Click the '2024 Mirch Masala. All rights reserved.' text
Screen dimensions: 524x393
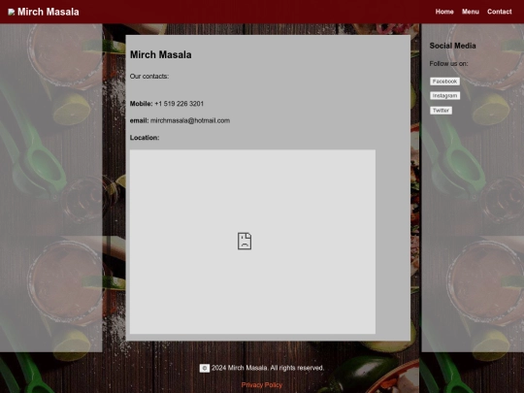click(x=268, y=368)
